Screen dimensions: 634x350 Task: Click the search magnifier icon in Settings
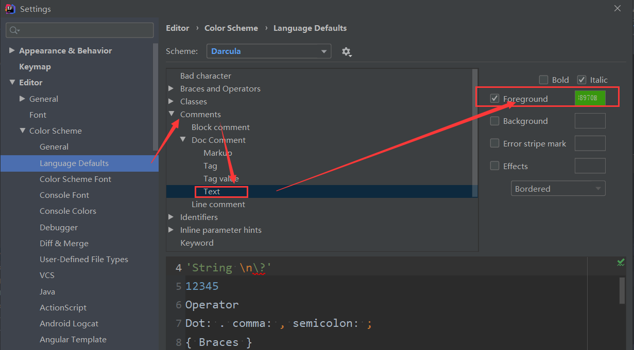tap(14, 30)
